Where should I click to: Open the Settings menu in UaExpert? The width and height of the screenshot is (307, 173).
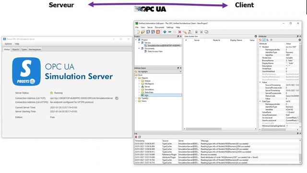(x=170, y=27)
